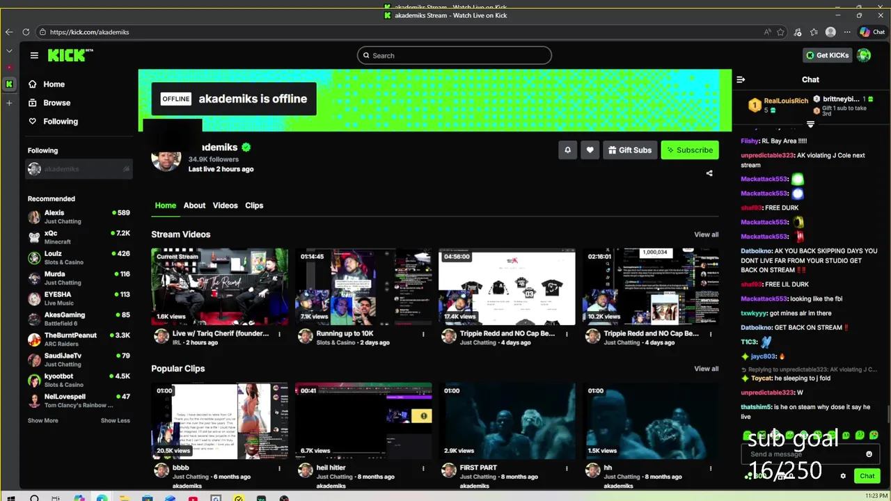Screen dimensions: 891x501
Task: Click the Get KICKs button
Action: coord(827,55)
